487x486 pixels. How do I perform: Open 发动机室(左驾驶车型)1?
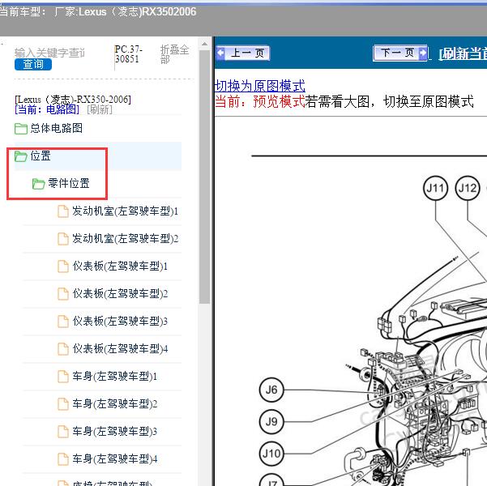[x=125, y=211]
